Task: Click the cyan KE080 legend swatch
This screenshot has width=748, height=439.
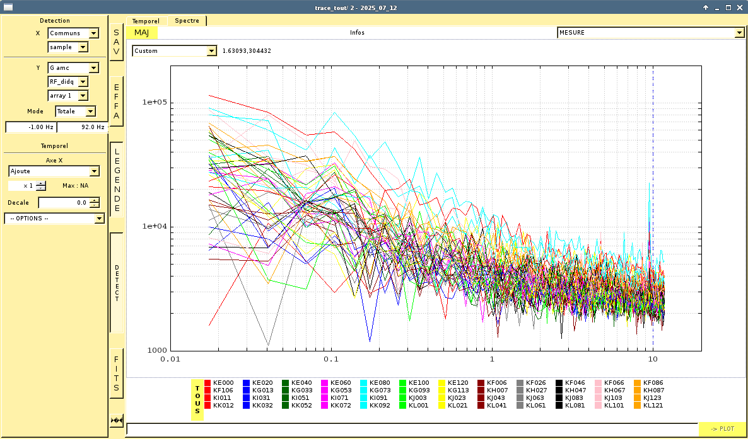Action: [x=364, y=383]
